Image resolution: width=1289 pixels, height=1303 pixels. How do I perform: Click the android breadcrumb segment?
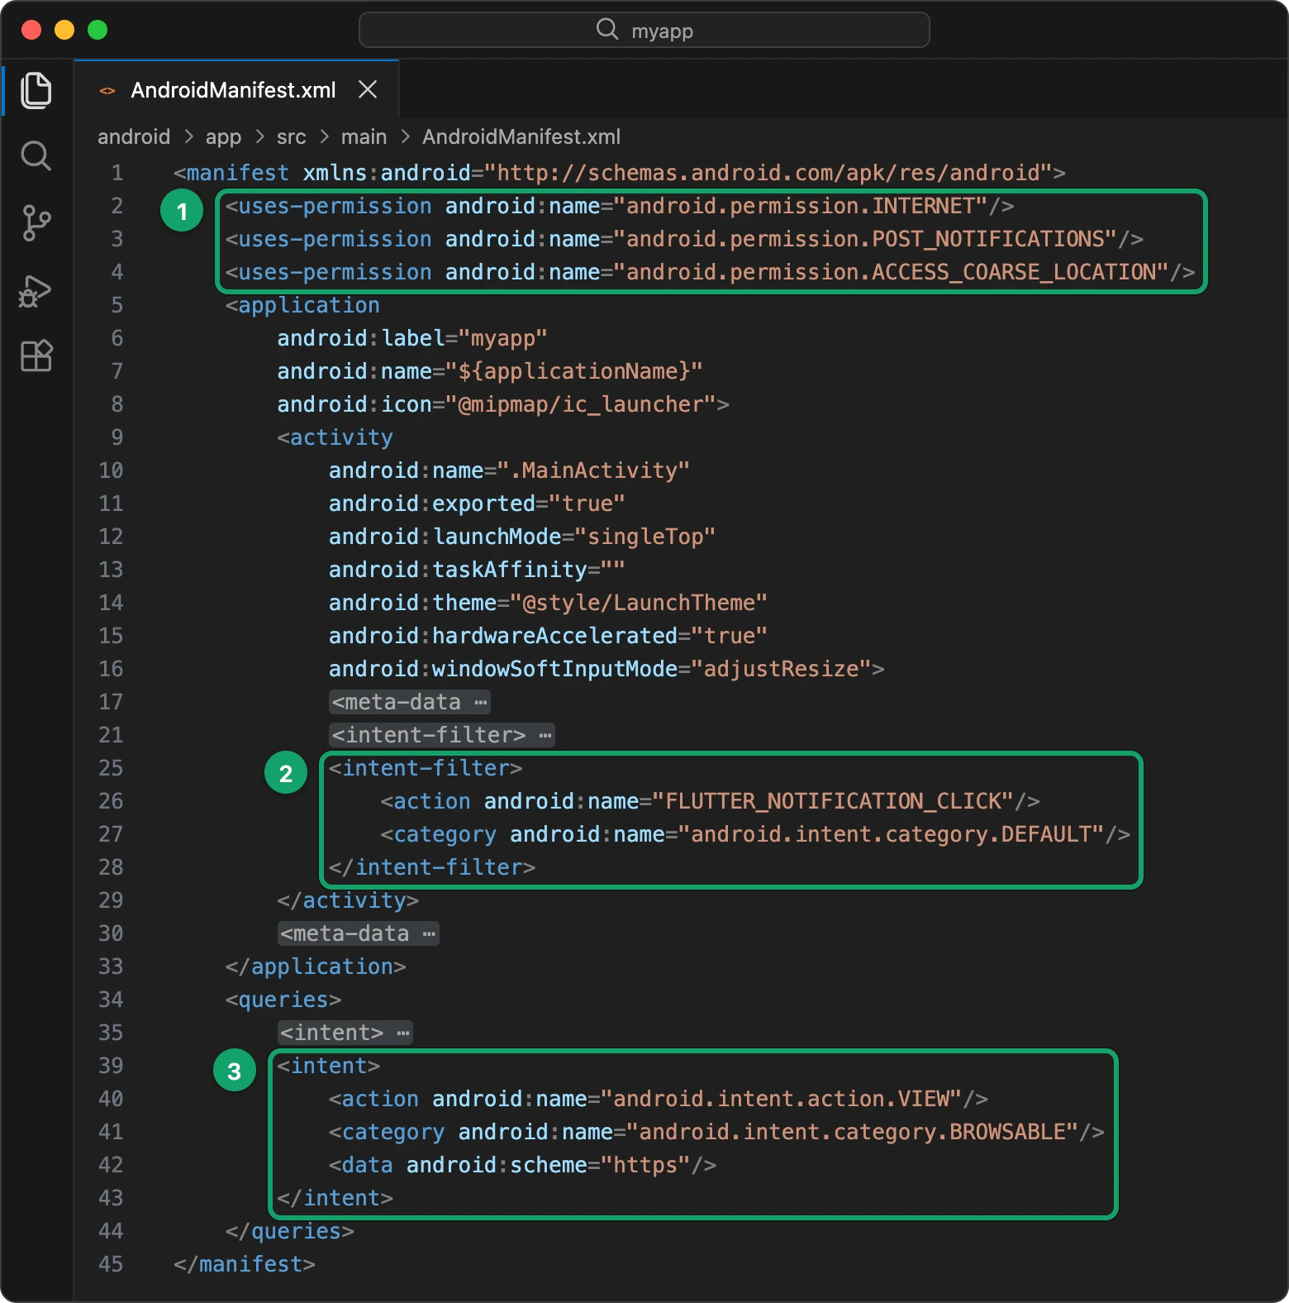[x=134, y=136]
